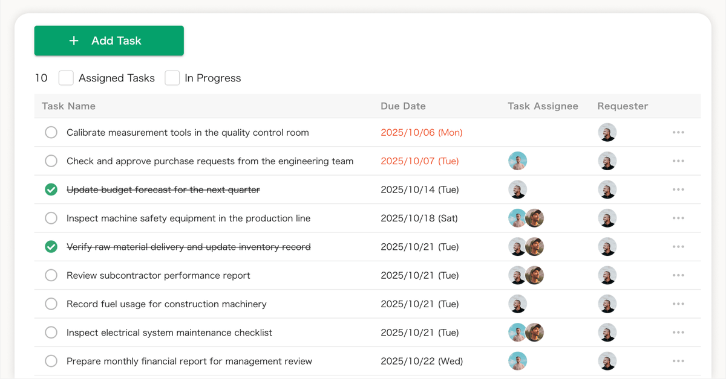Screen dimensions: 726x379
Task: Click the overdue date 2025/10/06 link
Action: click(x=422, y=132)
